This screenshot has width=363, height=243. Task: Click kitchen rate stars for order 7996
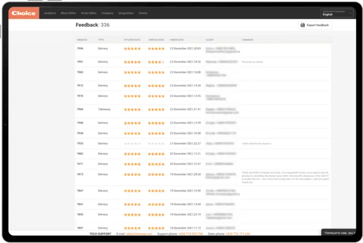pyautogui.click(x=132, y=49)
